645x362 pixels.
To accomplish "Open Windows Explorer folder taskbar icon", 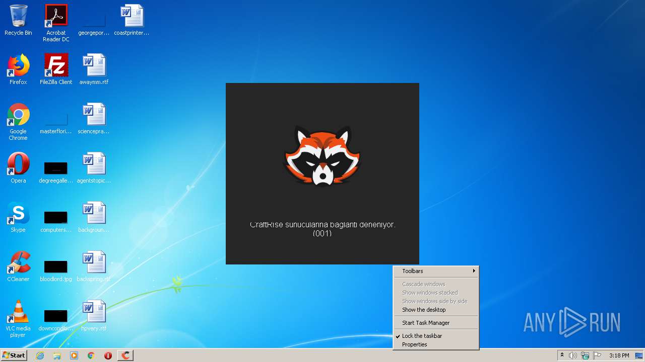I will tap(57, 355).
